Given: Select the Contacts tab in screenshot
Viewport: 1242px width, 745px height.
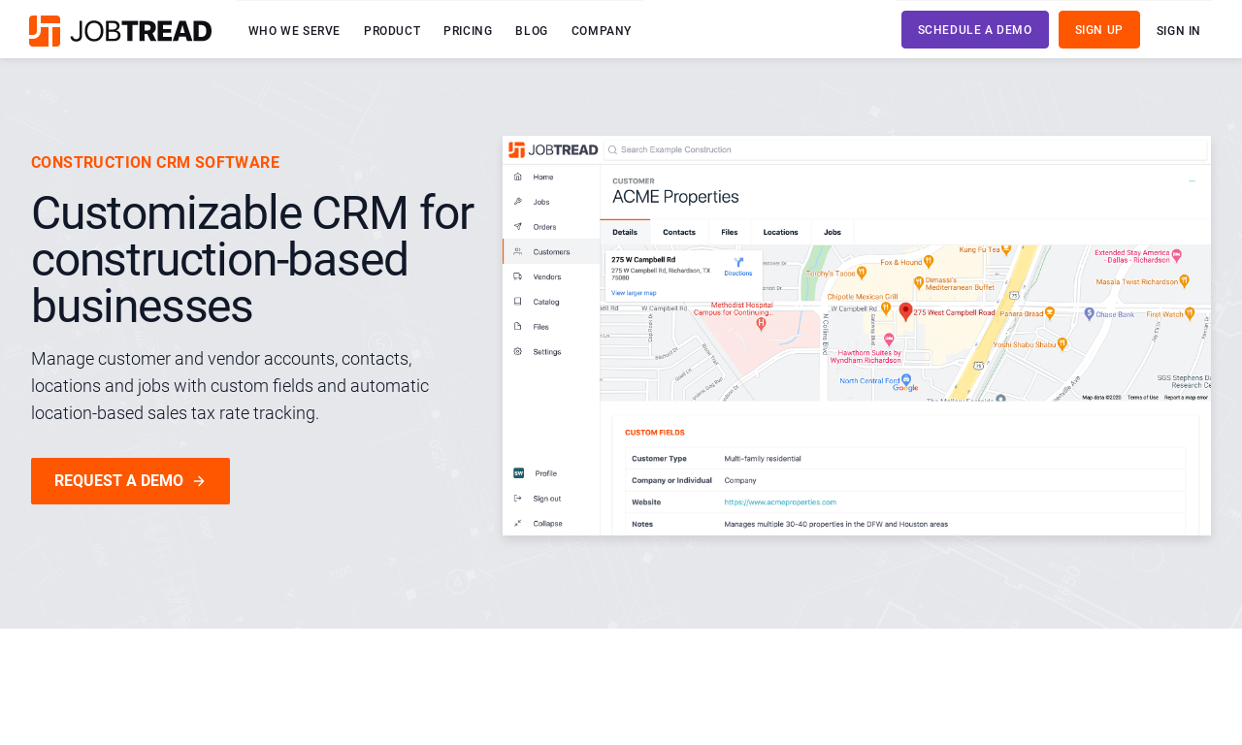Looking at the screenshot, I should 679,233.
